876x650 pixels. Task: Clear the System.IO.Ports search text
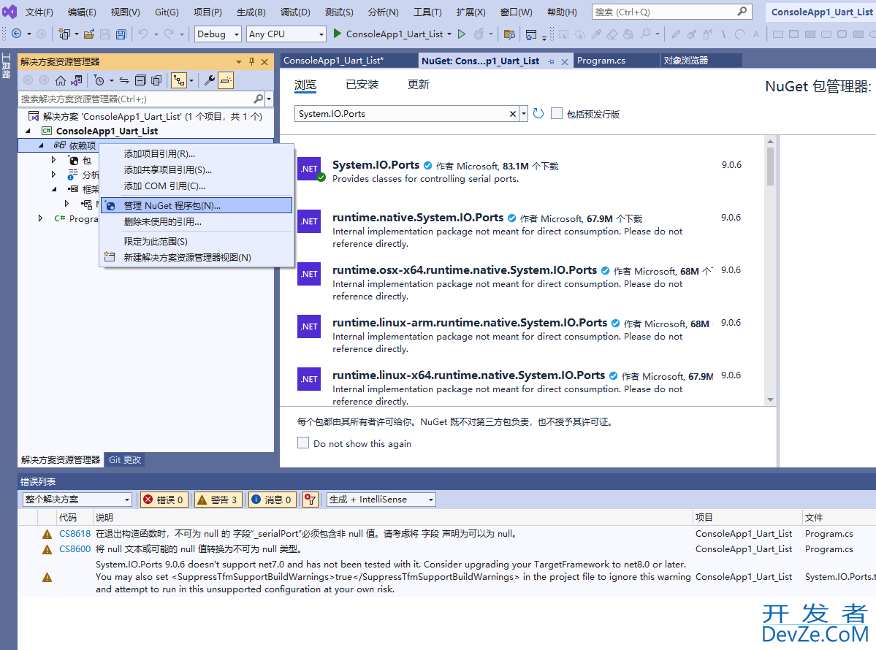click(512, 114)
